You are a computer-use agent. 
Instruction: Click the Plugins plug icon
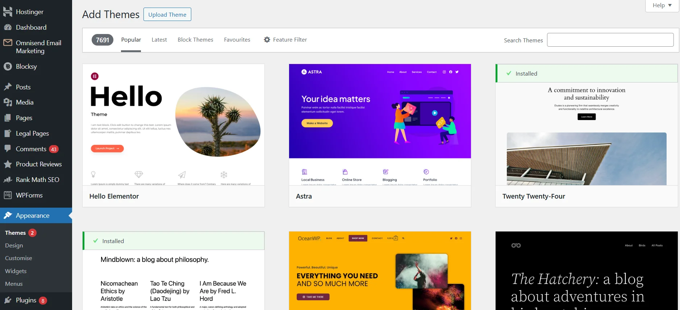[x=8, y=300]
